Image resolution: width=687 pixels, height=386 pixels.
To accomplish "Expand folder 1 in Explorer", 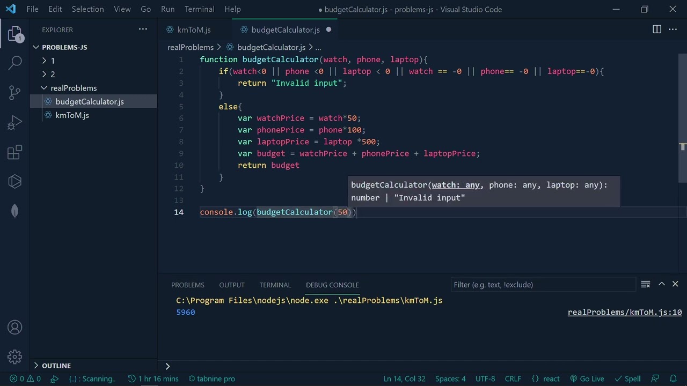I will [x=53, y=61].
